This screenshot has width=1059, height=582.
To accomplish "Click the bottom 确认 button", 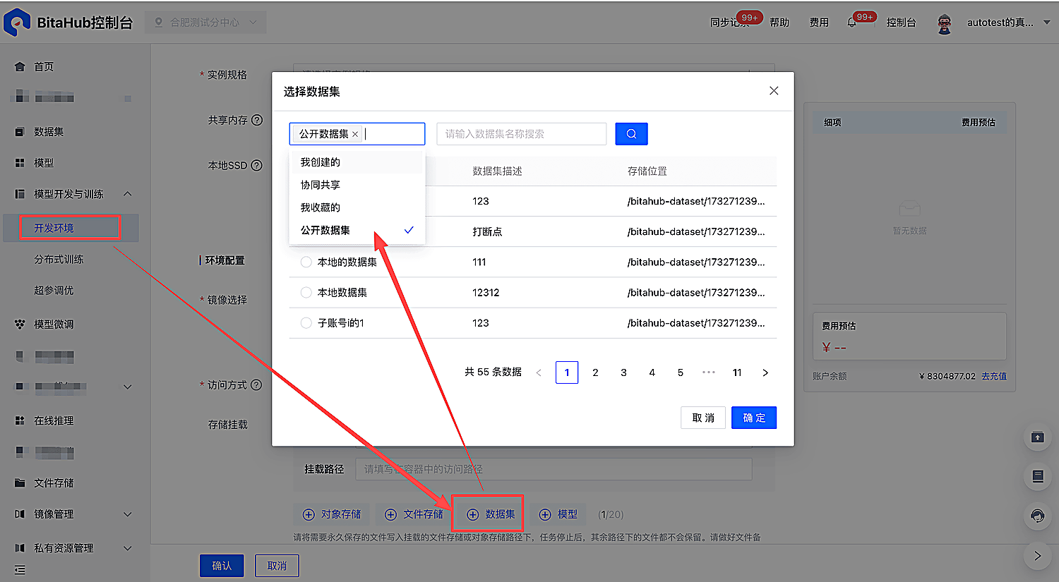I will point(222,566).
